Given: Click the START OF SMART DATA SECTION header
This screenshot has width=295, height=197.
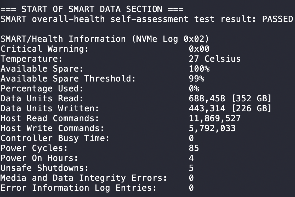Looking at the screenshot, I should pyautogui.click(x=92, y=9).
